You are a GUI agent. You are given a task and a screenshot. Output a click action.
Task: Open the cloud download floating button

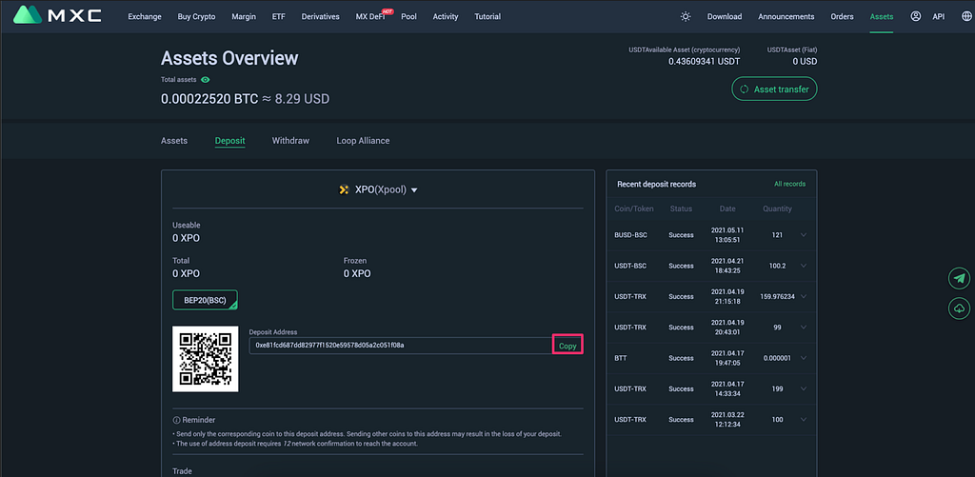pos(959,308)
